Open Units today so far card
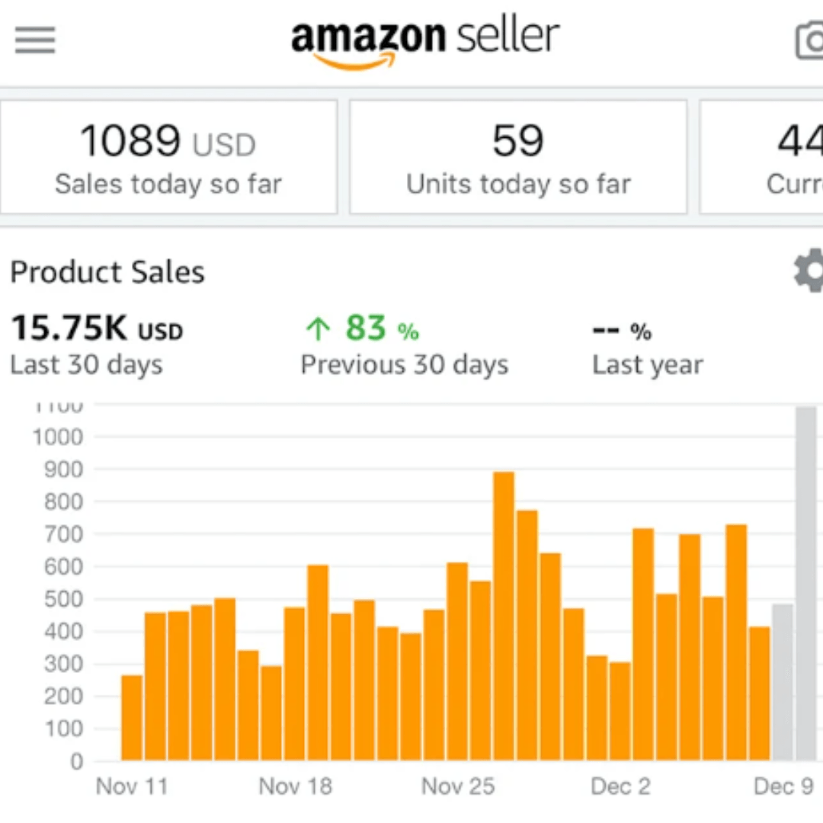This screenshot has height=823, width=823. tap(518, 157)
